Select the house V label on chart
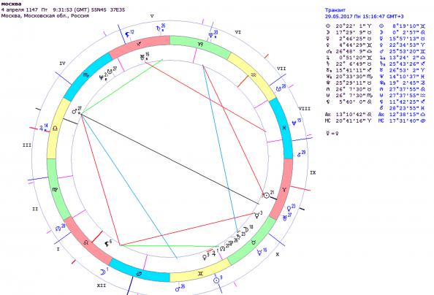The width and height of the screenshot is (434, 295). (x=152, y=16)
